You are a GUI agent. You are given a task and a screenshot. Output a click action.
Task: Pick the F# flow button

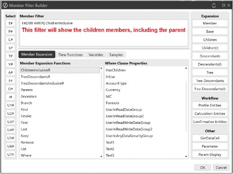pyautogui.click(x=10, y=81)
